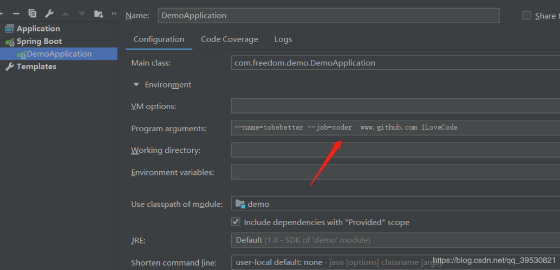Click the demo module folder icon
Viewport: 560px width, 270px height.
pyautogui.click(x=240, y=204)
